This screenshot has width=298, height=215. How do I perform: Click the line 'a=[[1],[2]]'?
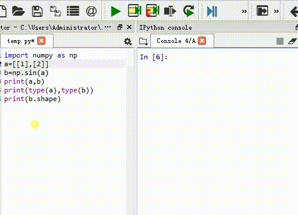26,64
